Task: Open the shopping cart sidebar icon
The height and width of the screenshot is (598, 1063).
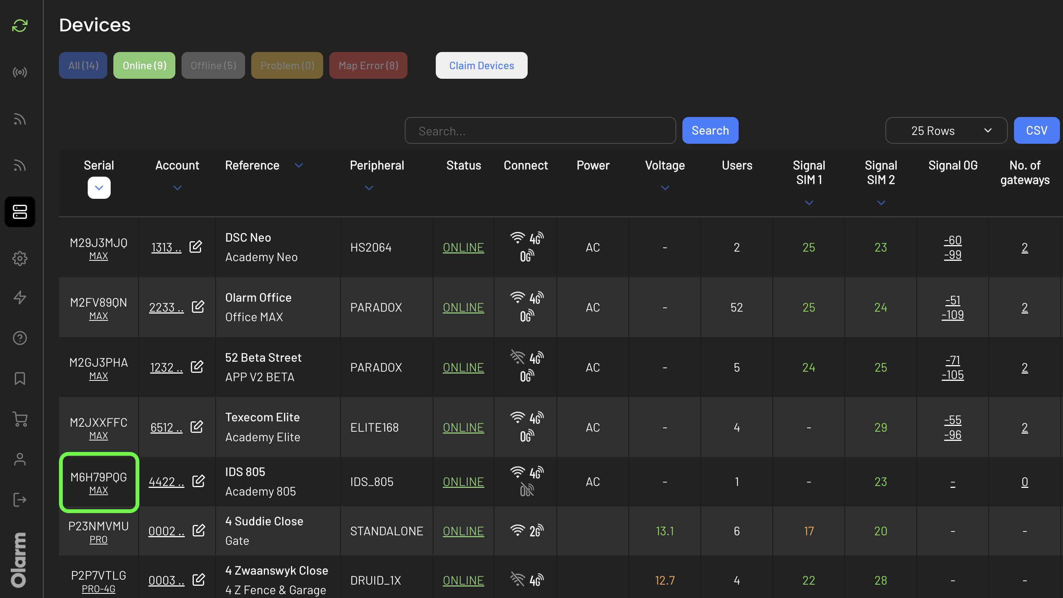Action: [x=20, y=419]
